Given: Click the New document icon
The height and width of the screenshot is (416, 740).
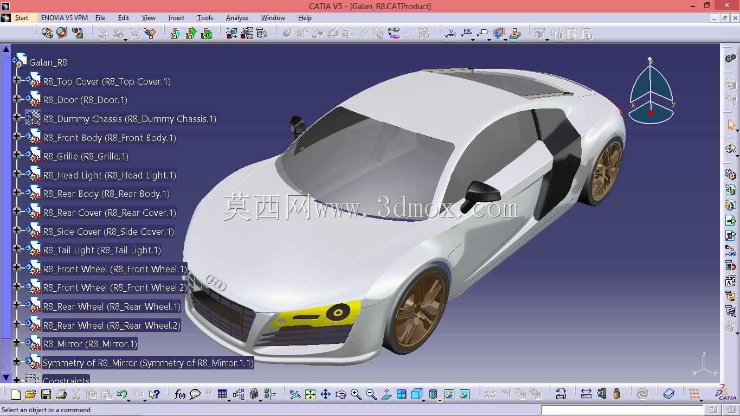Looking at the screenshot, I should point(16,394).
